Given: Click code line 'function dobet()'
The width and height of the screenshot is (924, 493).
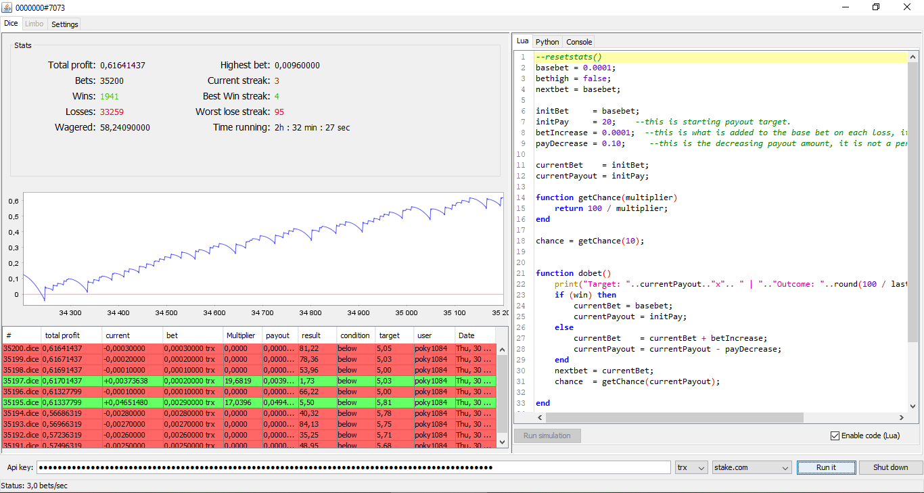Looking at the screenshot, I should [x=573, y=273].
